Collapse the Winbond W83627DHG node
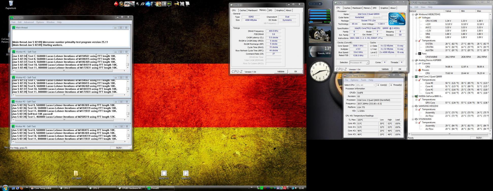493x191 pixels. click(x=413, y=14)
